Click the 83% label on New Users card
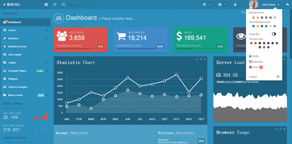Viewport: 292px width, 144px height. click(100, 47)
